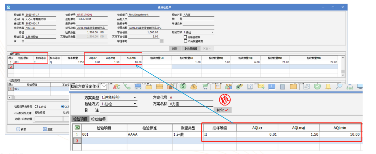This screenshot has height=154, width=376.
Task: Click the Excel export icon in grid
Action: (x=77, y=128)
